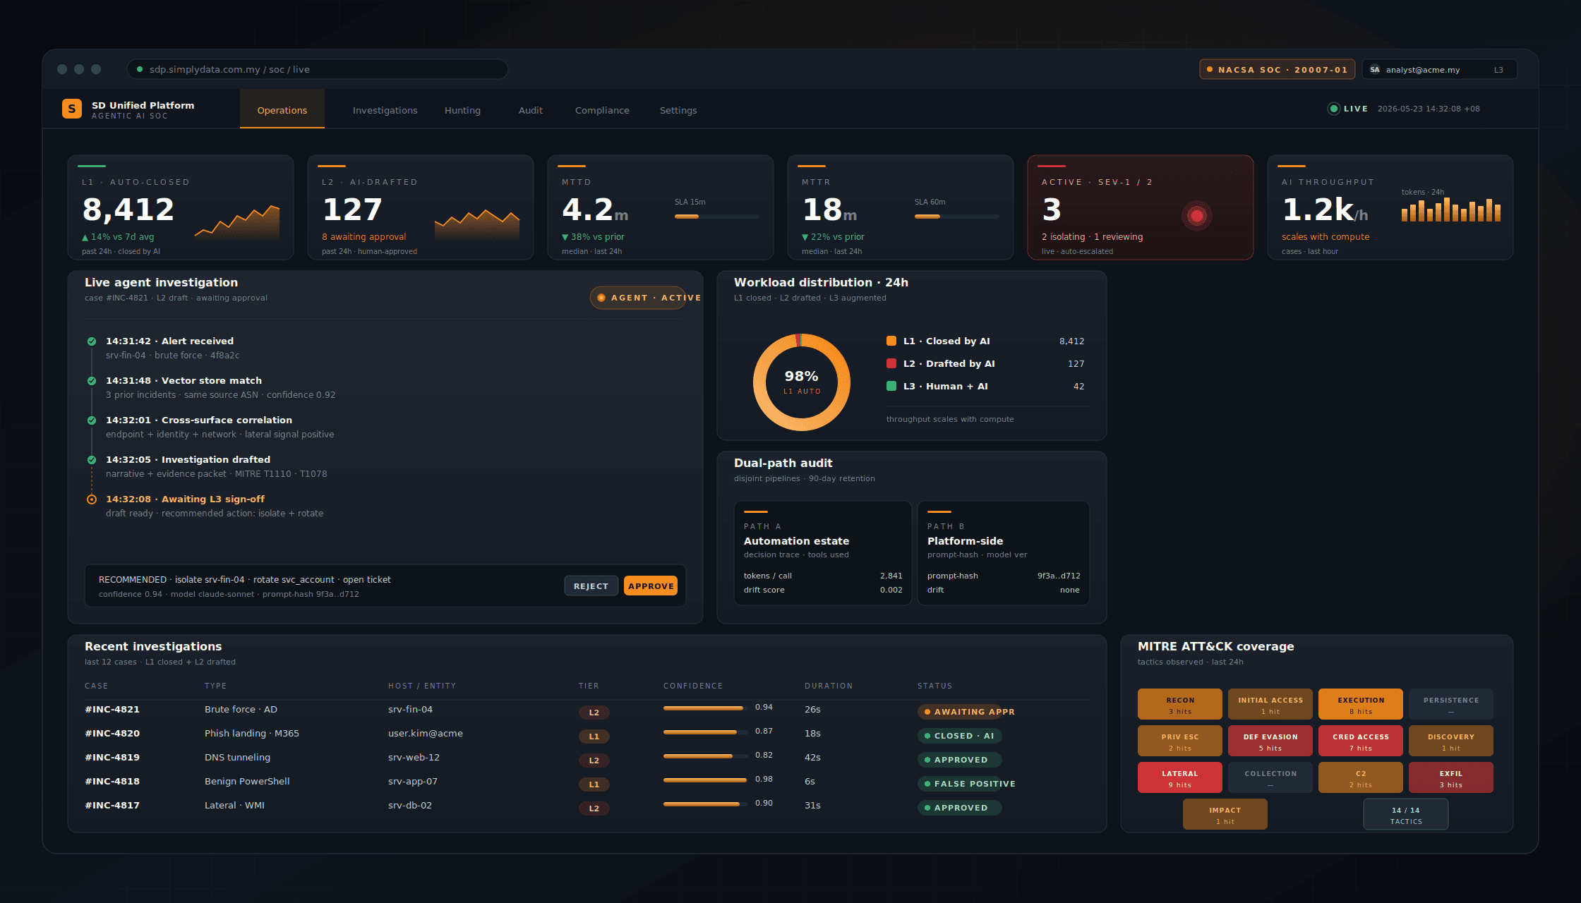Approve the recommended isolate action

coord(651,586)
